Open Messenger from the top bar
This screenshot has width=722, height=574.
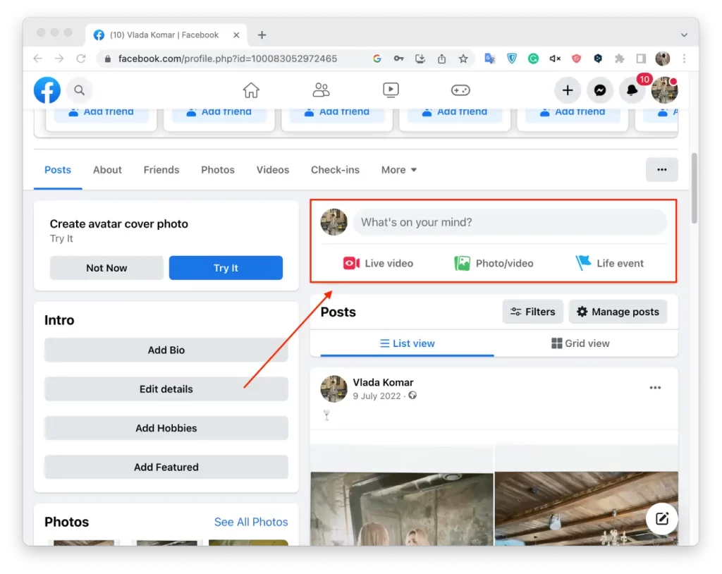tap(599, 90)
